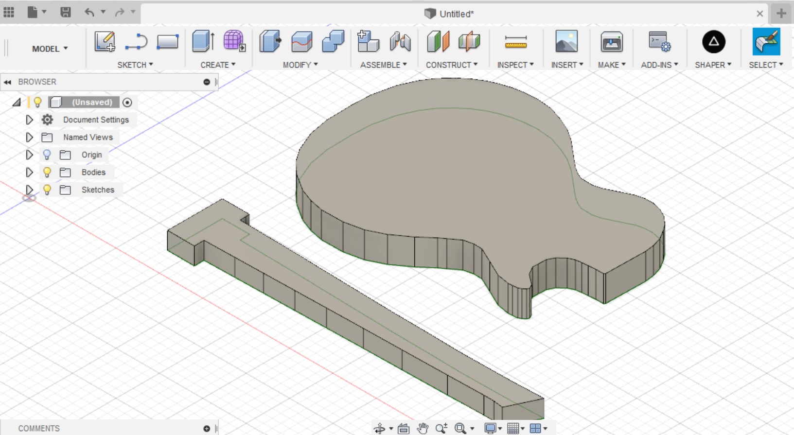Select the Press Pull tool icon
Image resolution: width=794 pixels, height=435 pixels.
[270, 41]
